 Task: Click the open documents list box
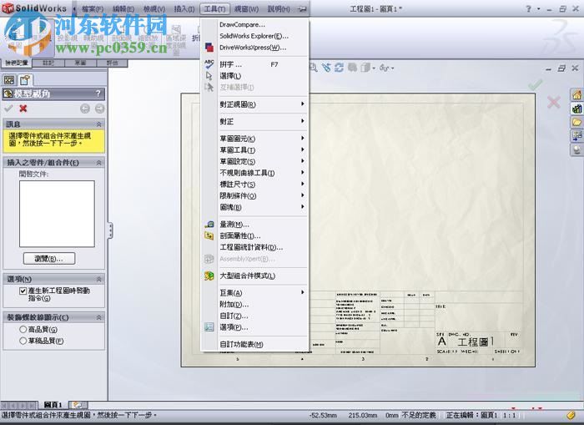click(57, 214)
